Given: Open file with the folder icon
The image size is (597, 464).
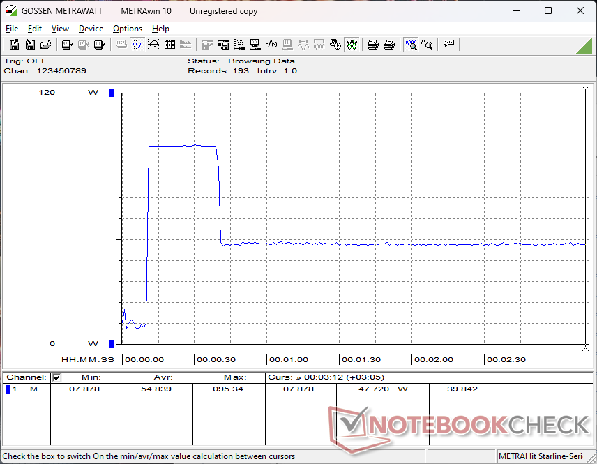Looking at the screenshot, I should tap(46, 45).
